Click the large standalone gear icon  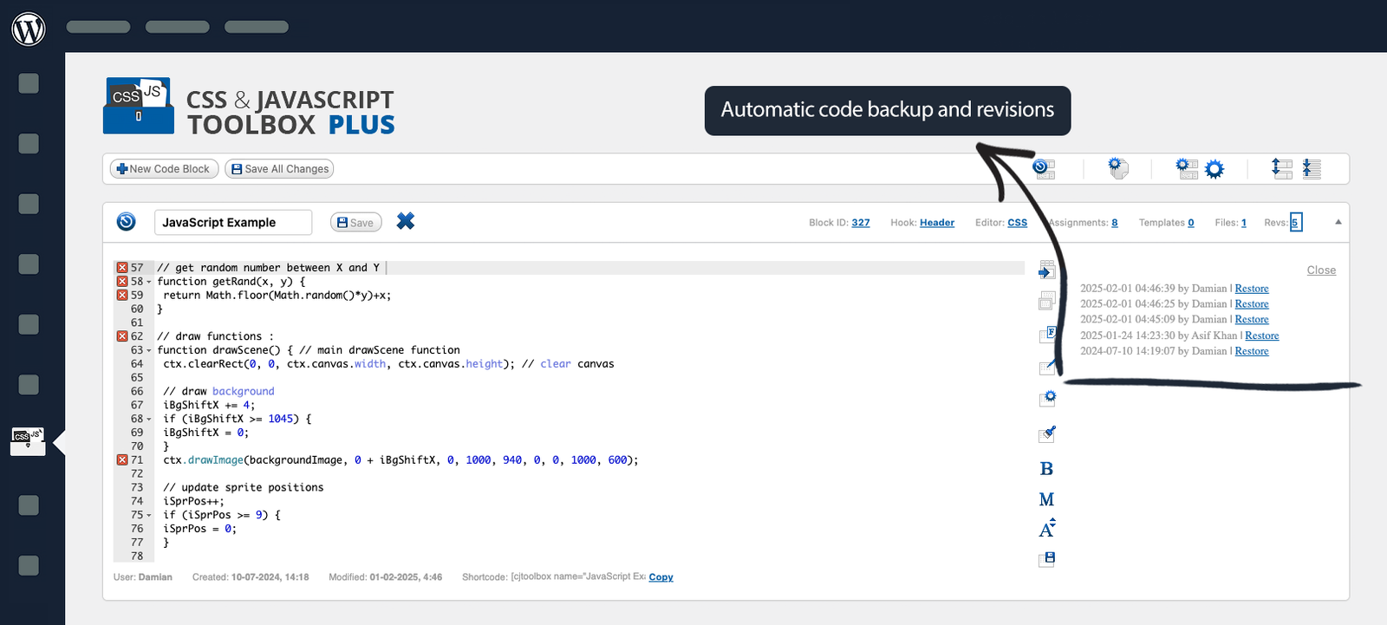pyautogui.click(x=1214, y=169)
